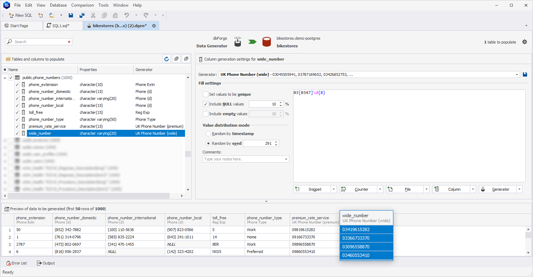Click the tables list horizontal scrollbar

(x=89, y=196)
